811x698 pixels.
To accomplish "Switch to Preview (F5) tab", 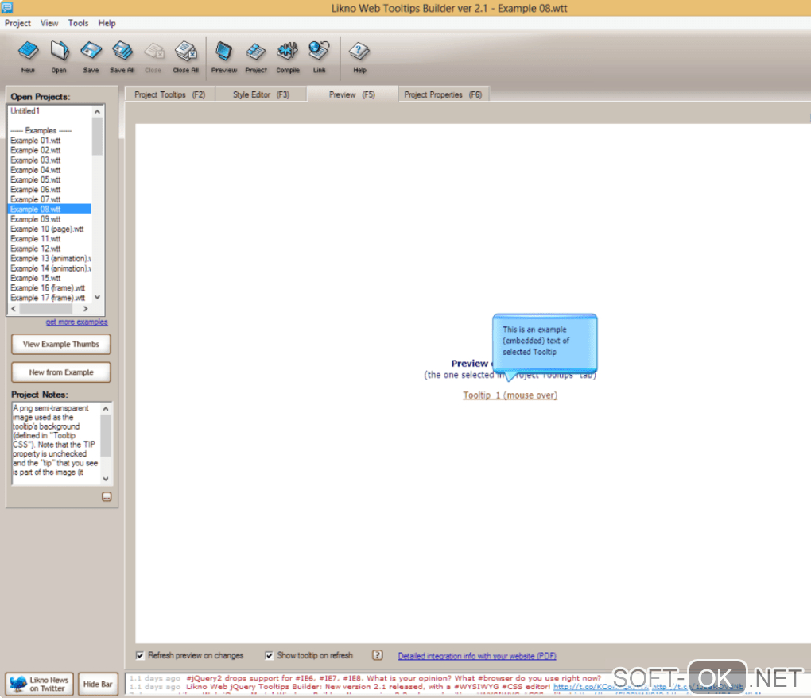I will coord(351,94).
